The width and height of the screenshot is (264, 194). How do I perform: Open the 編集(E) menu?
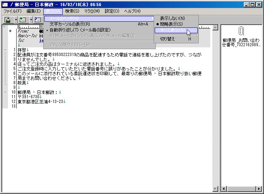point(34,11)
